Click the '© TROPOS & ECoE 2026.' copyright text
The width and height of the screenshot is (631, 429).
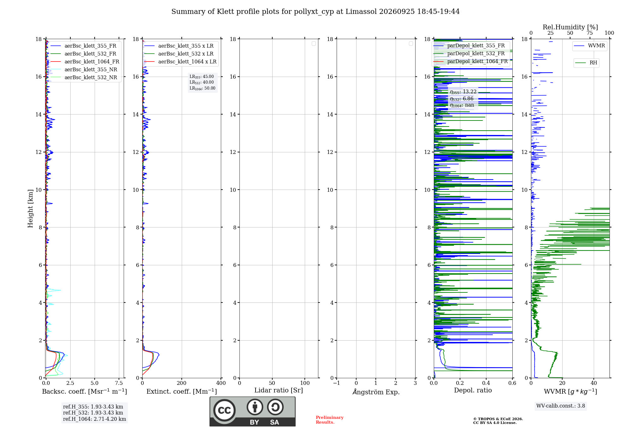click(498, 419)
